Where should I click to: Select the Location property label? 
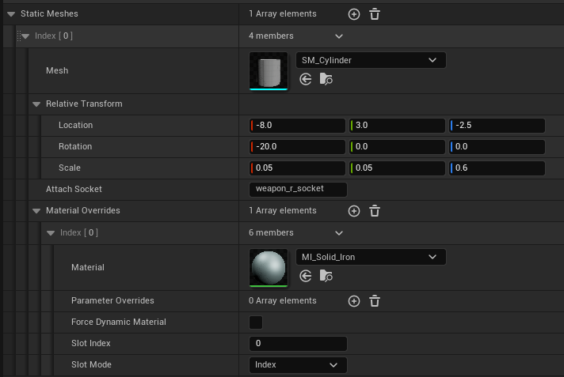pyautogui.click(x=75, y=126)
